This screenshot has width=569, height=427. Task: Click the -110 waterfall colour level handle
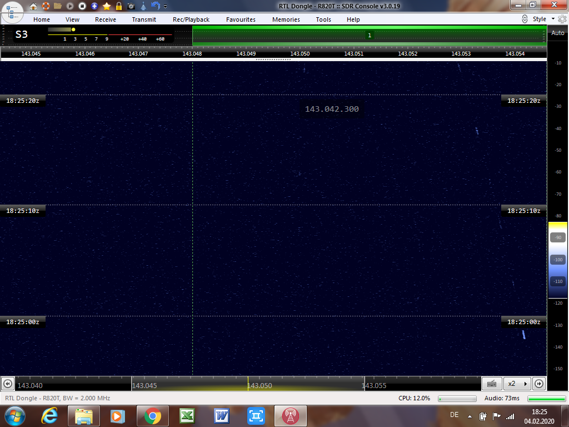(558, 281)
